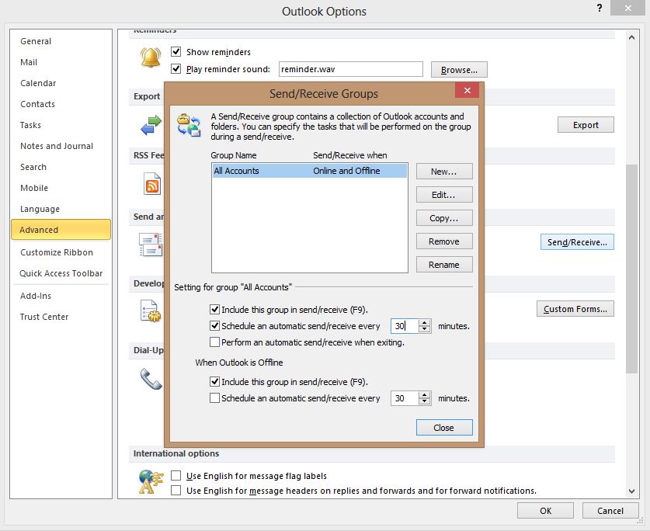Click the International options globe icon
Image resolution: width=650 pixels, height=531 pixels.
pyautogui.click(x=151, y=481)
